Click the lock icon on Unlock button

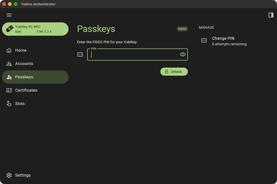point(166,72)
